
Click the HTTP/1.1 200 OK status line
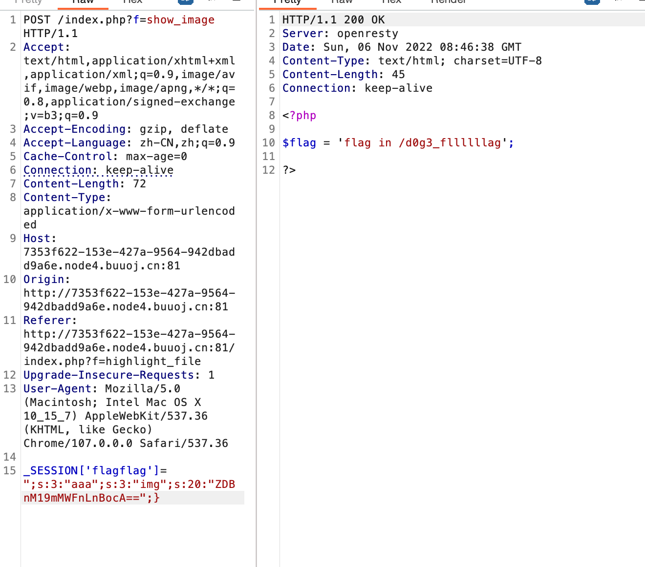[x=334, y=20]
